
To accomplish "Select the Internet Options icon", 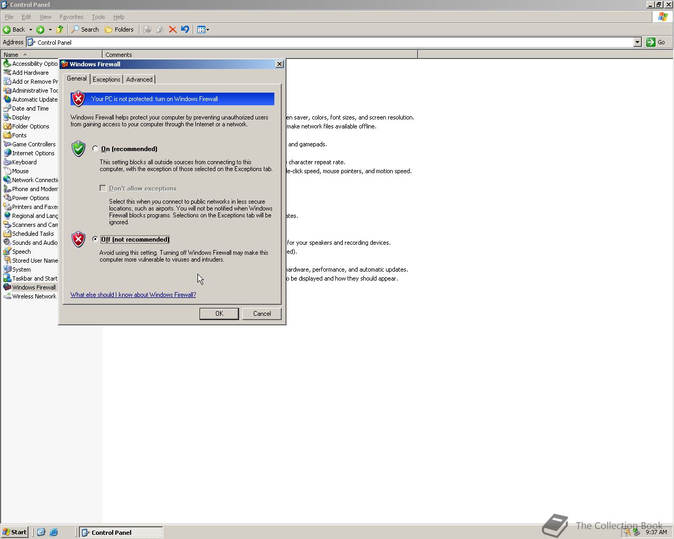I will pos(7,153).
